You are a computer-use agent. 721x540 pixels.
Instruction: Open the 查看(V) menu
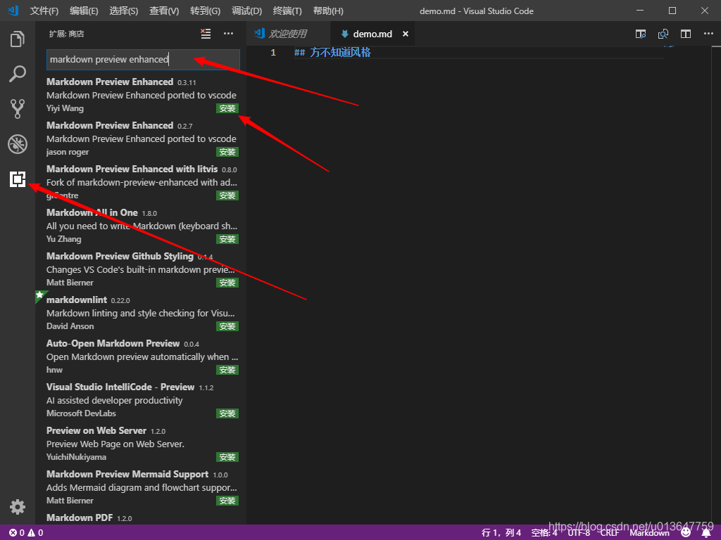(164, 11)
